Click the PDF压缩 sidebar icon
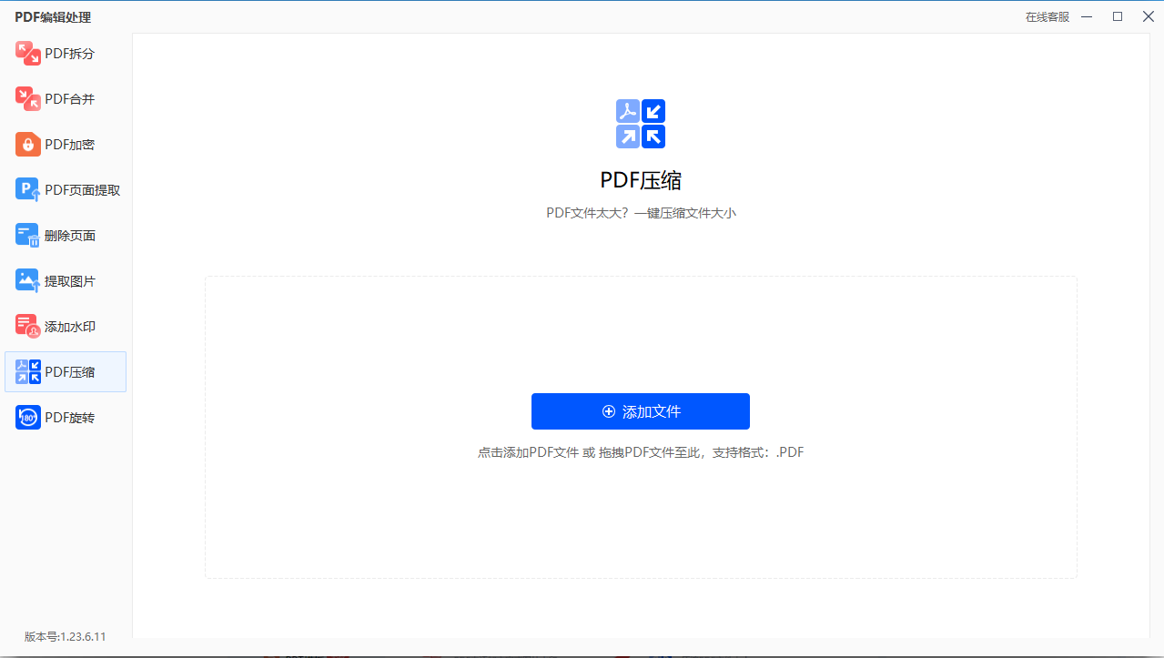The height and width of the screenshot is (658, 1164). [28, 371]
